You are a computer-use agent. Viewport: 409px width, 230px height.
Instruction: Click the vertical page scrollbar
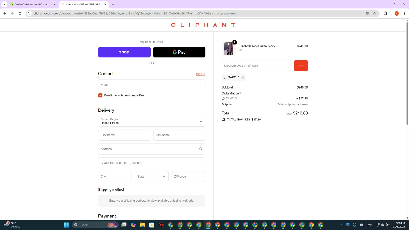(407, 74)
